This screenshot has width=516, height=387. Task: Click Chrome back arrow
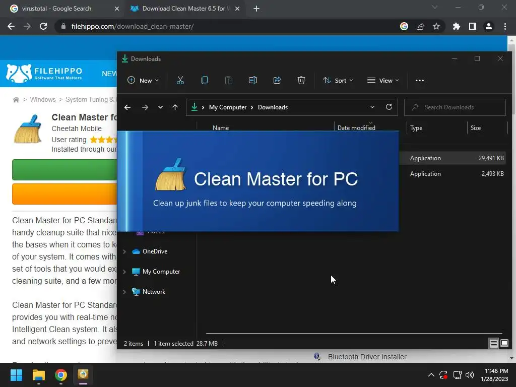coord(11,26)
